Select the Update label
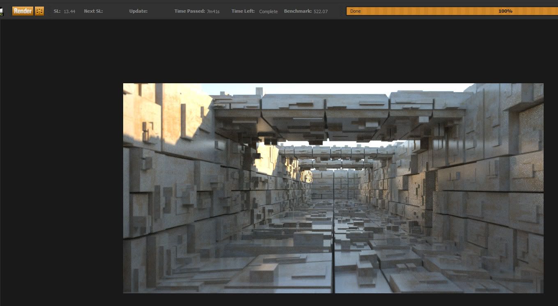The image size is (558, 306). tap(138, 11)
